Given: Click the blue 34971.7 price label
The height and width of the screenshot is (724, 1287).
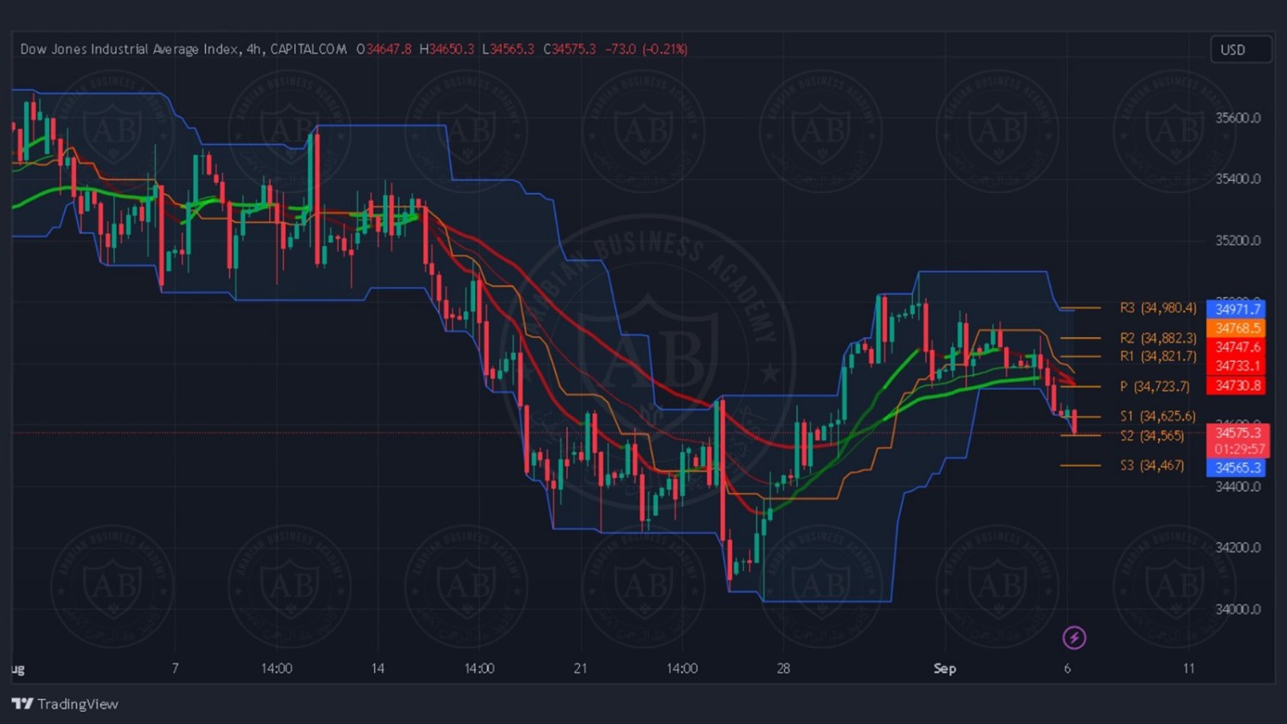Looking at the screenshot, I should point(1236,309).
